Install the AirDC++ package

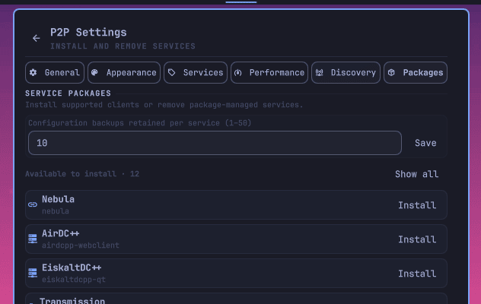[x=417, y=239]
